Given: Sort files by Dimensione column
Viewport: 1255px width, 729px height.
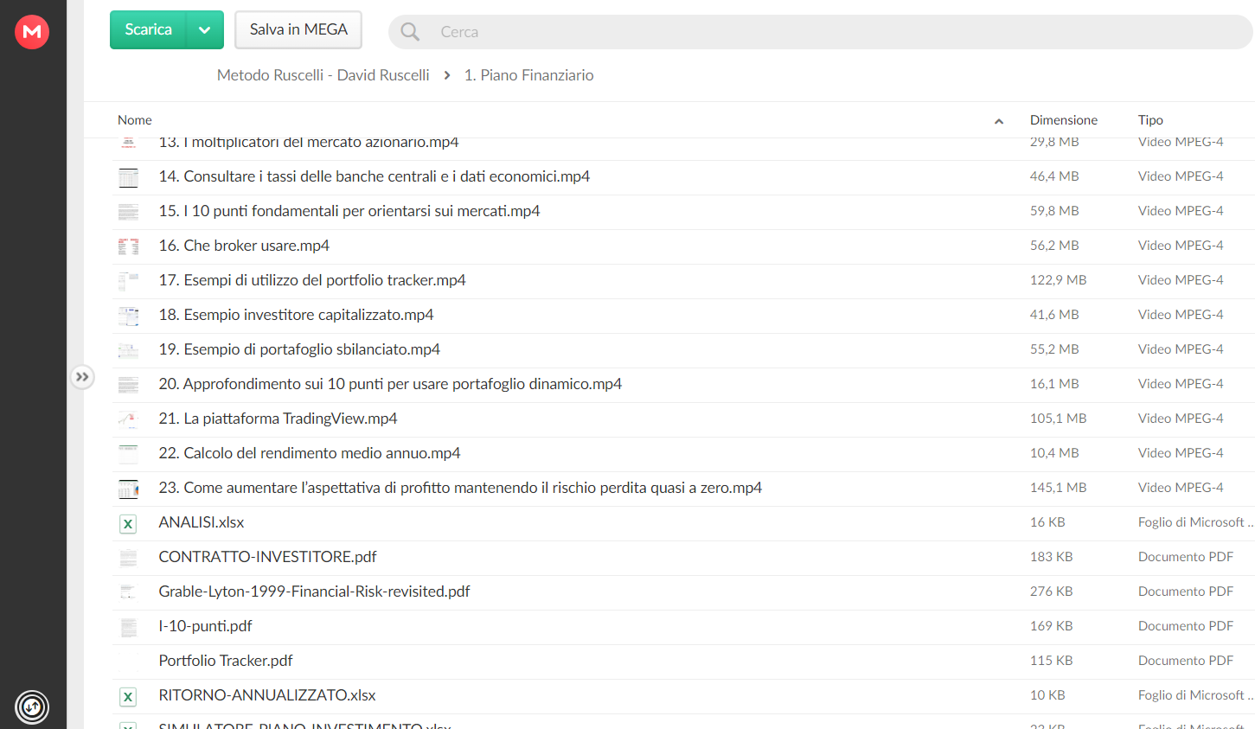Looking at the screenshot, I should 1064,120.
